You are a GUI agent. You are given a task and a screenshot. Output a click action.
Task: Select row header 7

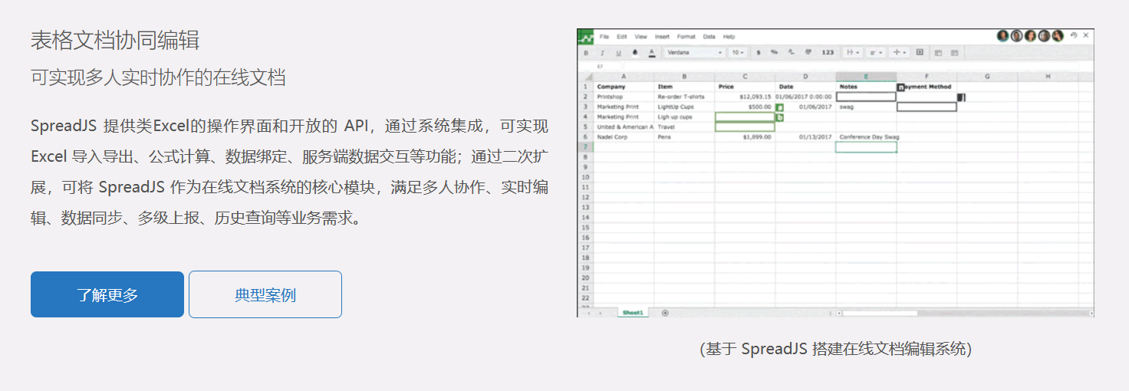pyautogui.click(x=585, y=146)
